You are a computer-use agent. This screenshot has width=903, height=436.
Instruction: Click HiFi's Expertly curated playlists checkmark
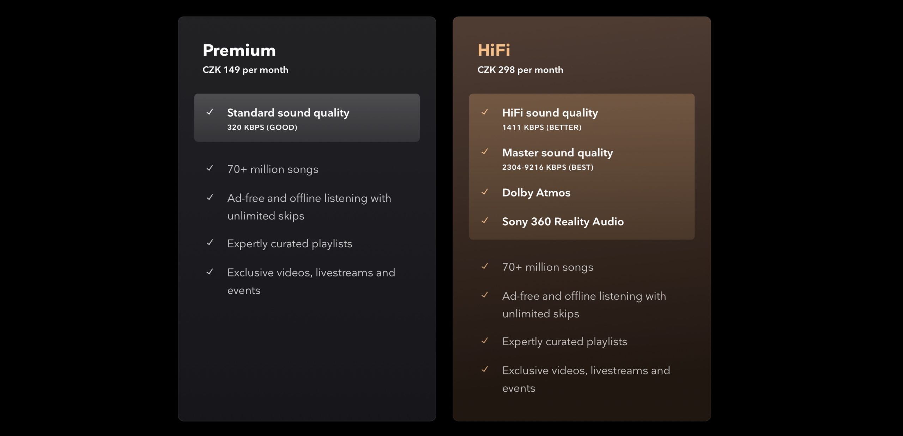(485, 341)
